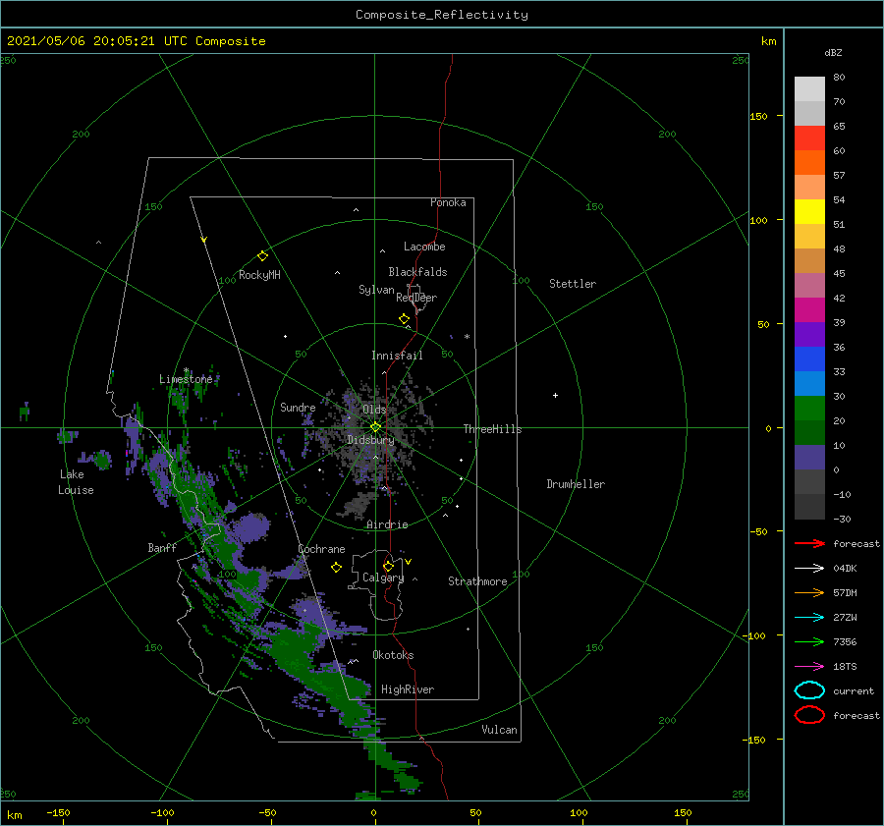Click the bright yellow 54 dBZ swatch
Screen dimensions: 884x826
point(809,211)
